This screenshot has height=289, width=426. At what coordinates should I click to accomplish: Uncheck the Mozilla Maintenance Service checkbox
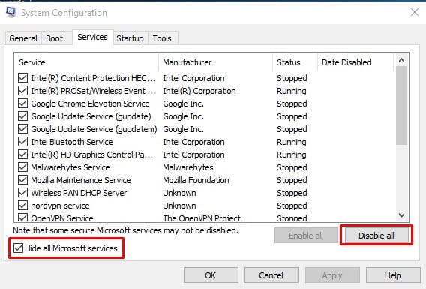pos(22,180)
